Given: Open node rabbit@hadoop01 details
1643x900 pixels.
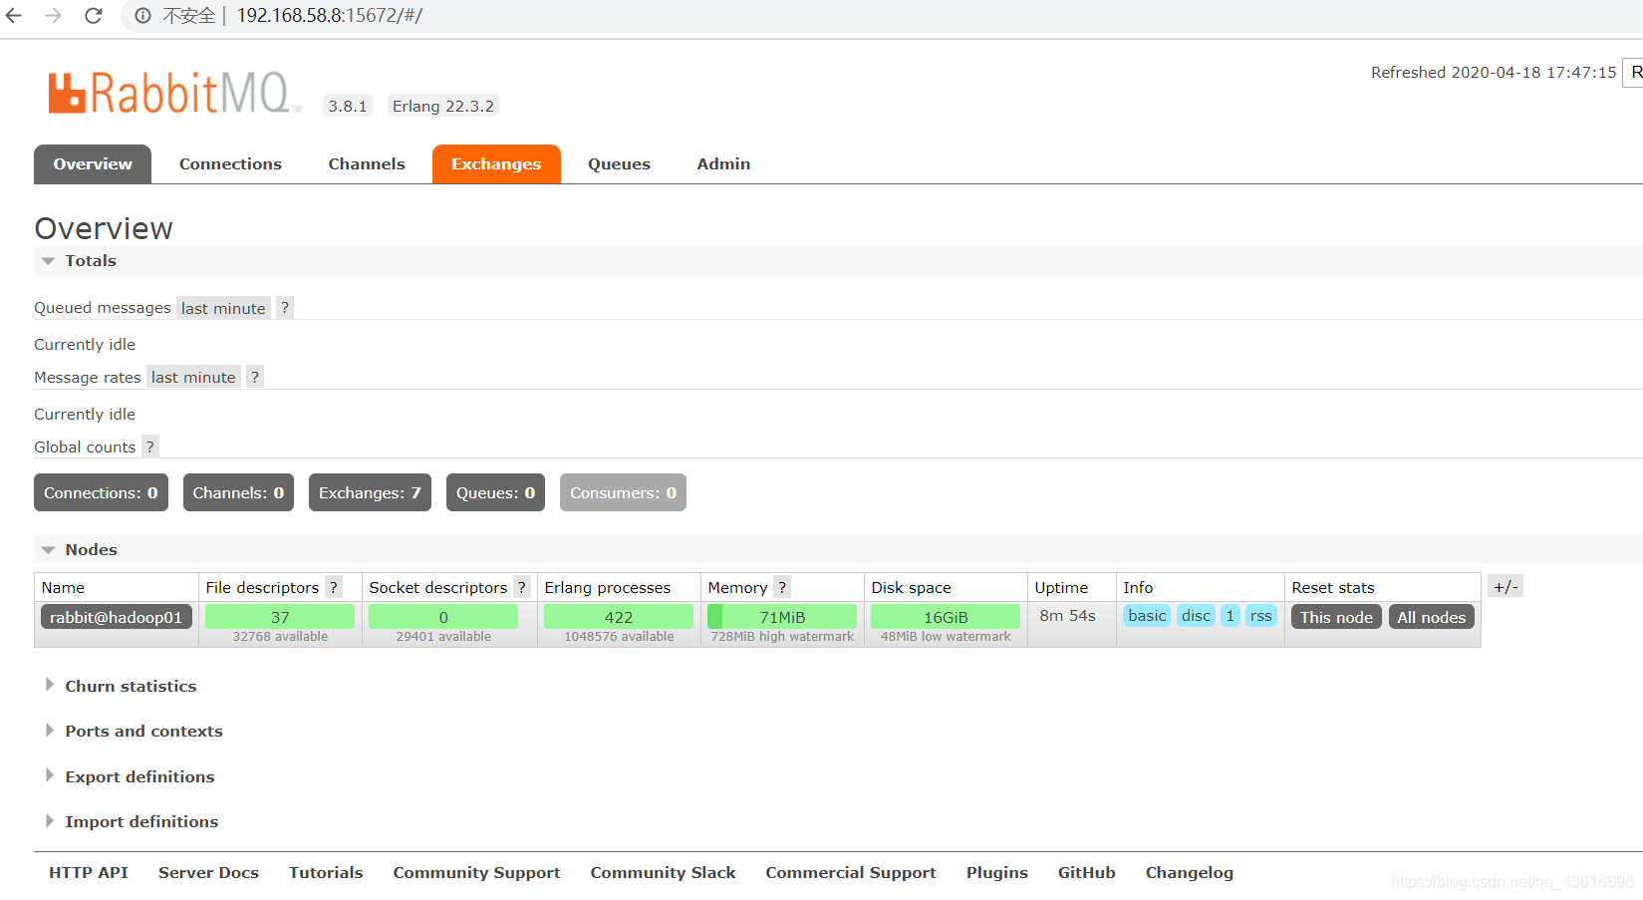Looking at the screenshot, I should (x=117, y=617).
